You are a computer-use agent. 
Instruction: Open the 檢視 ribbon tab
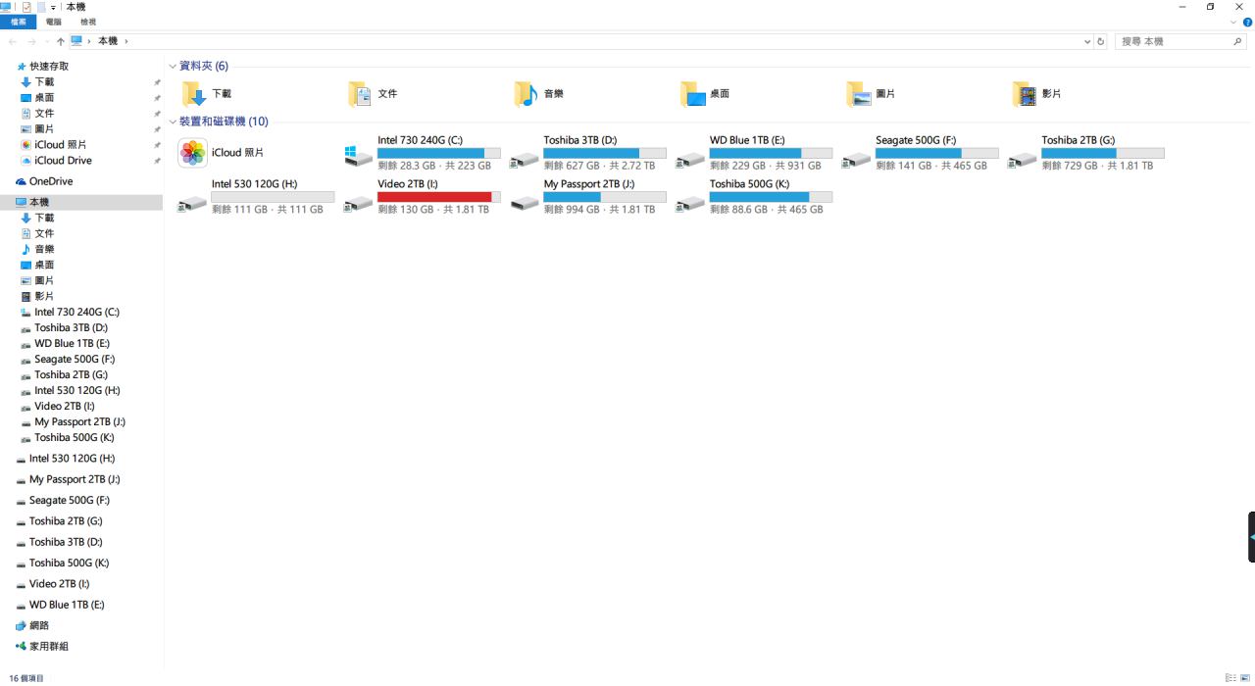pyautogui.click(x=88, y=22)
